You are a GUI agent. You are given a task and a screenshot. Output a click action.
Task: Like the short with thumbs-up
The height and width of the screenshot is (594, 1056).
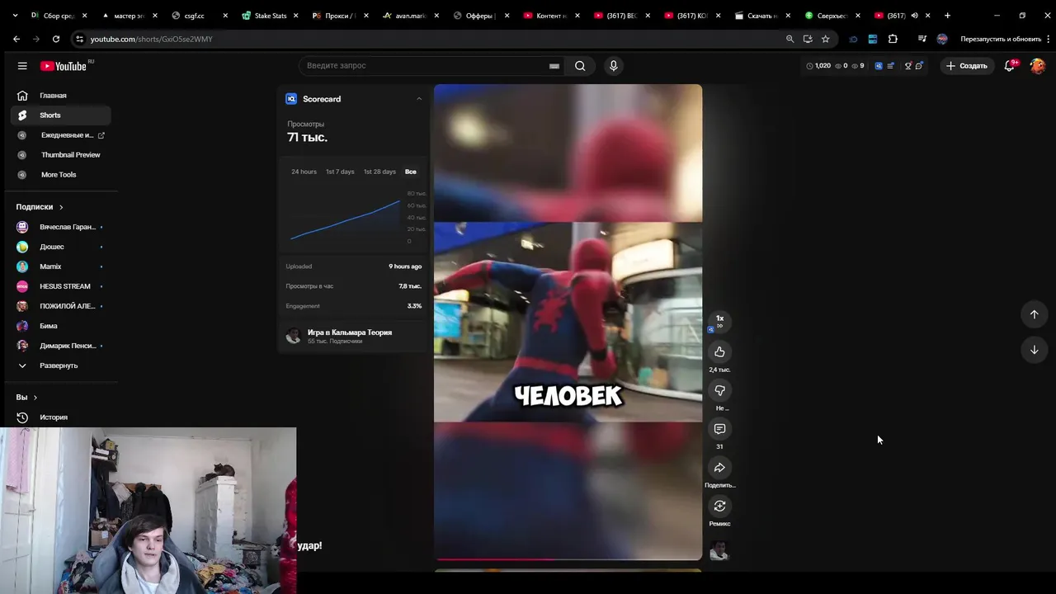[719, 352]
